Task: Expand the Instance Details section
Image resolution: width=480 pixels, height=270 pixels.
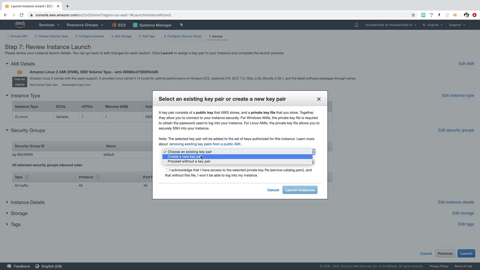Action: click(7, 202)
